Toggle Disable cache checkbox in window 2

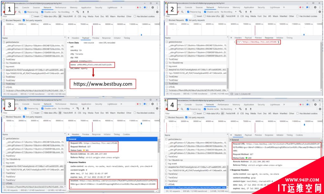(x=205, y=12)
